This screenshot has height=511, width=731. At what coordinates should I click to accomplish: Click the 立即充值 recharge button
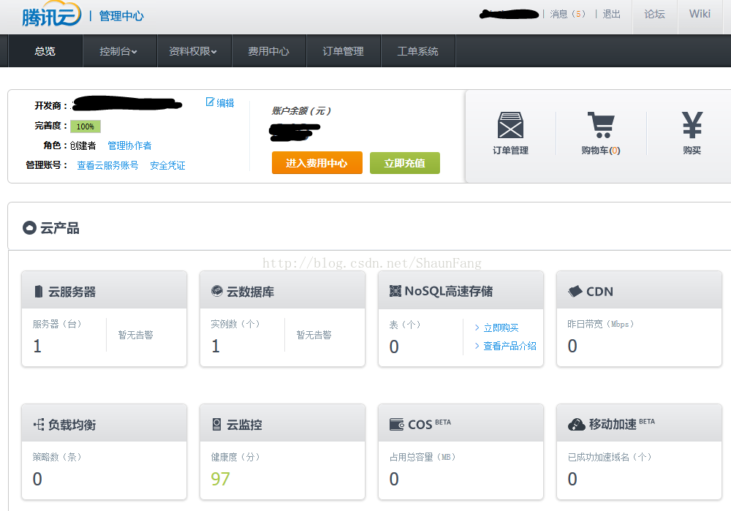[404, 162]
